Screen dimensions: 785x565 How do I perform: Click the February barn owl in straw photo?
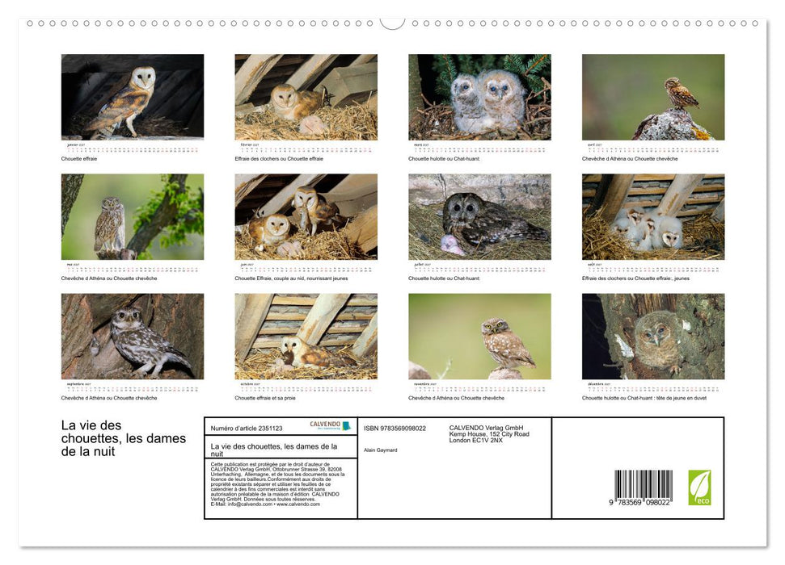pos(306,97)
